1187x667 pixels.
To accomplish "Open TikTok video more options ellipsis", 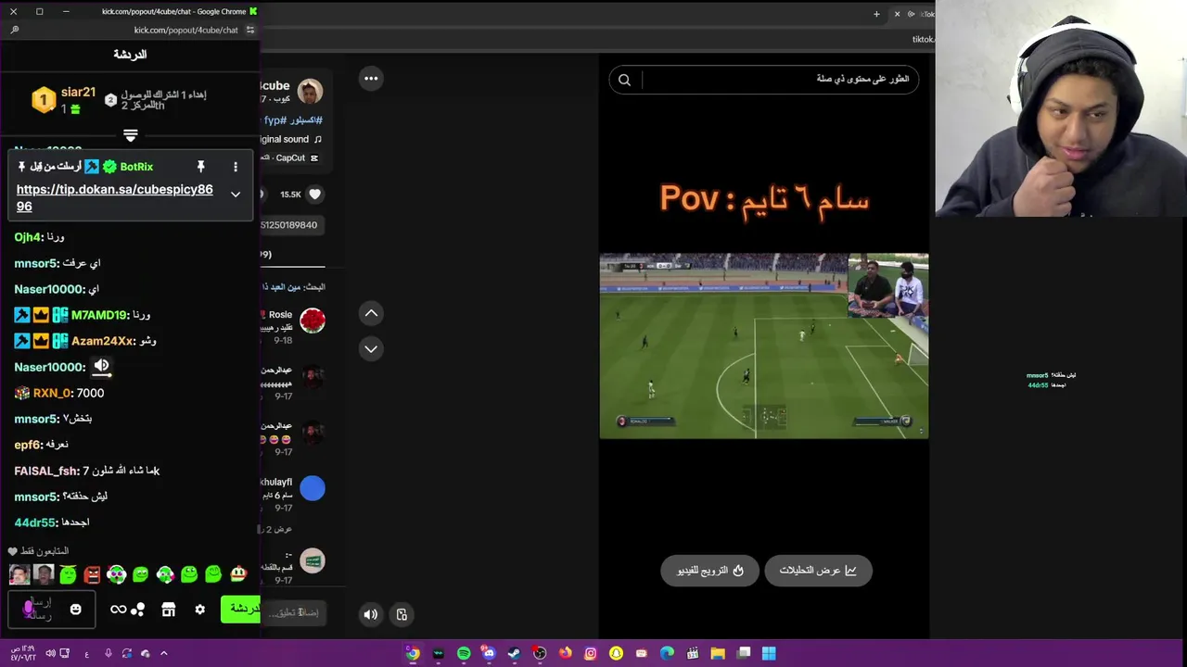I will (x=371, y=78).
